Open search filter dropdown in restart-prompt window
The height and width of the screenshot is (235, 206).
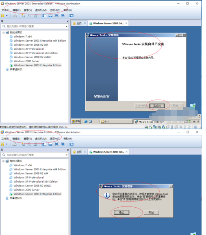pyautogui.click(x=67, y=155)
